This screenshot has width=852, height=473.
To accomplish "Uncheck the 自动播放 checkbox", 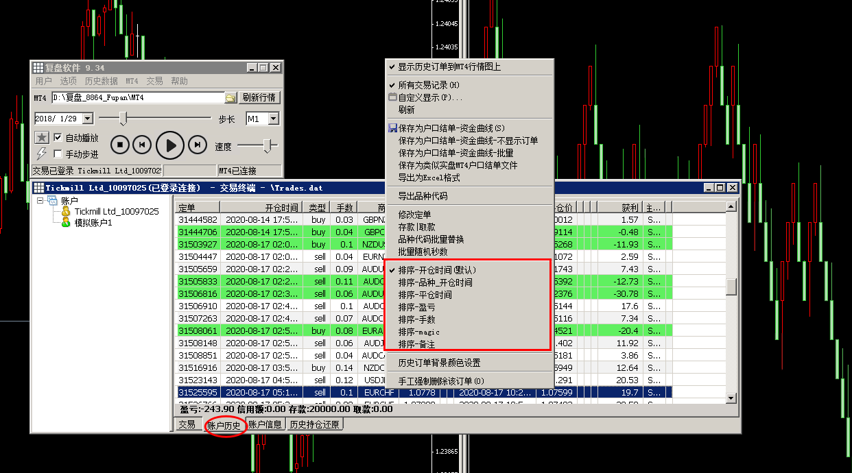I will point(58,138).
